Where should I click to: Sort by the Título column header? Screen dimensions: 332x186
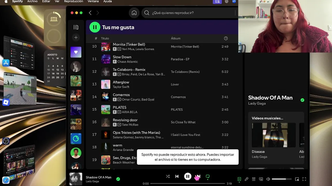(105, 38)
